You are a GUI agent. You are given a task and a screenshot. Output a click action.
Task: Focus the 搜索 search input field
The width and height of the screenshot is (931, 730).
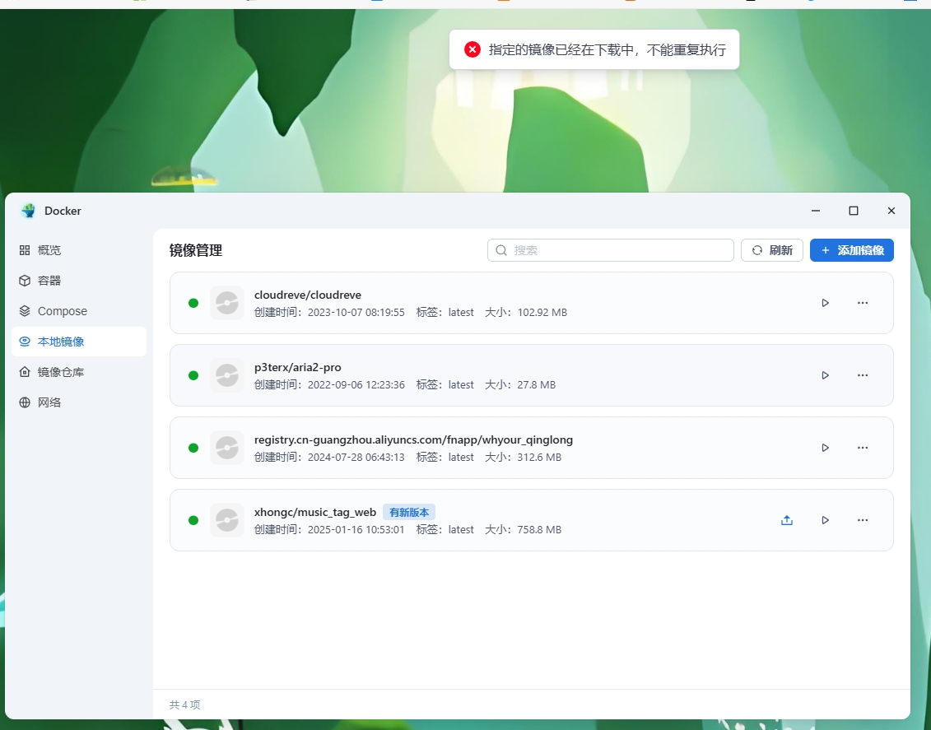click(x=610, y=250)
